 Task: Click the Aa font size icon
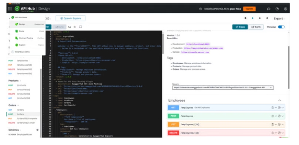point(69,27)
